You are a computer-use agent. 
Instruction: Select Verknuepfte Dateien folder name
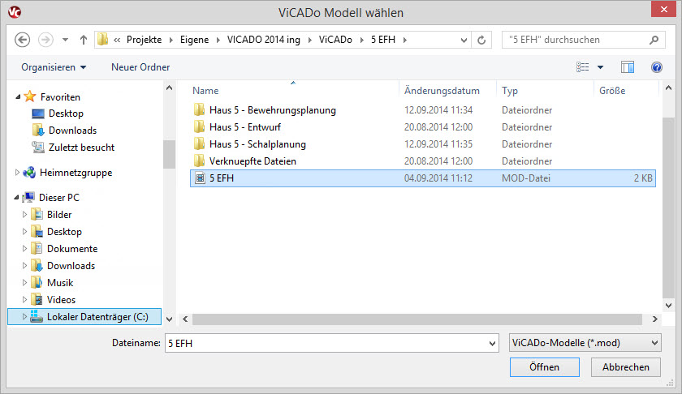click(x=253, y=161)
